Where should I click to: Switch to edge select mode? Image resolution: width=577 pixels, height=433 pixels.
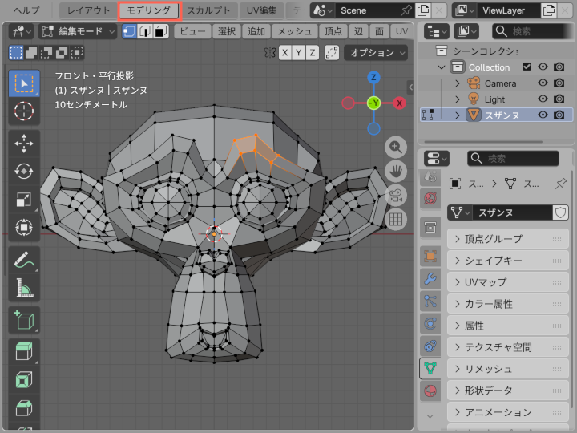click(x=145, y=31)
